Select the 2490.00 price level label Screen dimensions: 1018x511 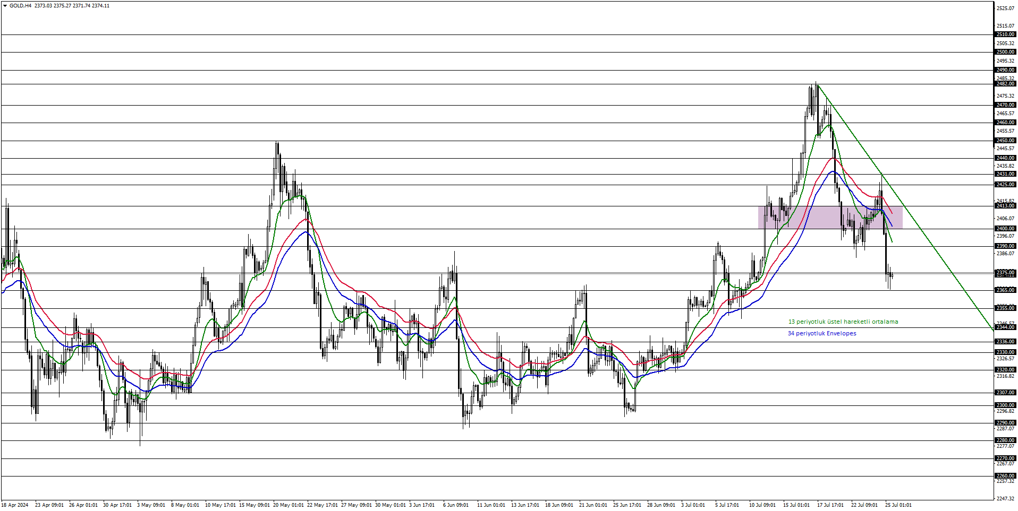[x=1005, y=70]
